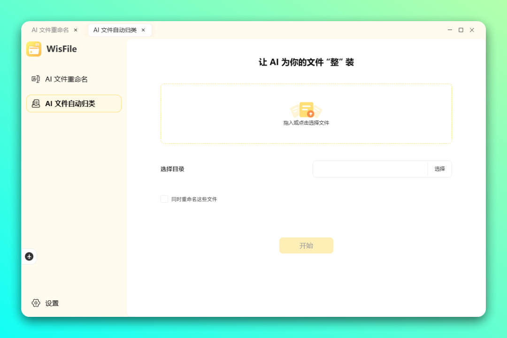Viewport: 507px width, 338px height.
Task: Click the 同时重命名这些文件 label text
Action: [194, 199]
